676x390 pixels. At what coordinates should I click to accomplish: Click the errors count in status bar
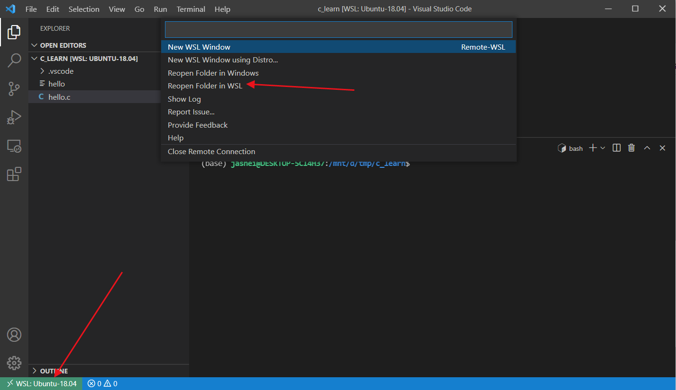click(95, 384)
